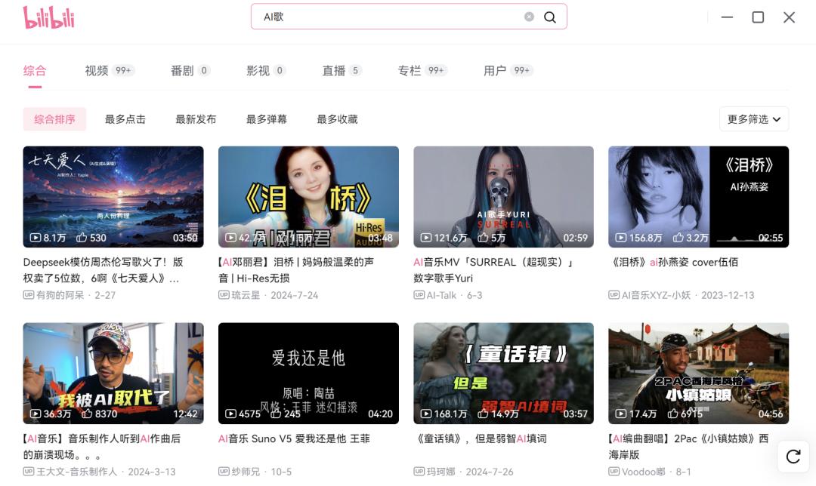Click the bilibili logo

click(x=49, y=17)
